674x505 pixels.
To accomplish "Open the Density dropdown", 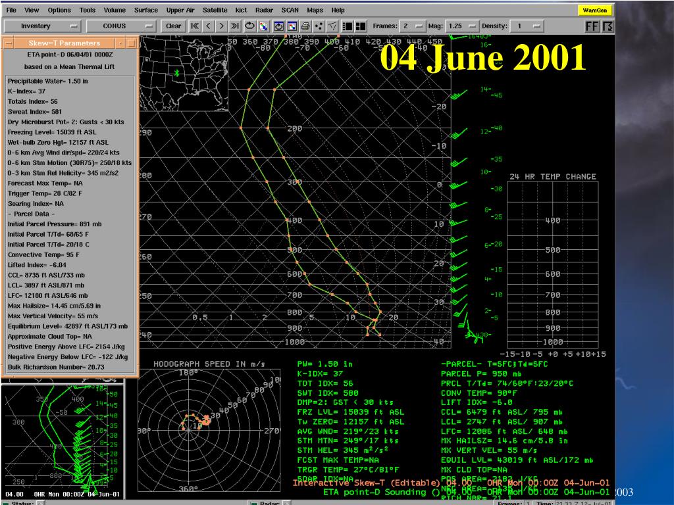I will click(527, 26).
